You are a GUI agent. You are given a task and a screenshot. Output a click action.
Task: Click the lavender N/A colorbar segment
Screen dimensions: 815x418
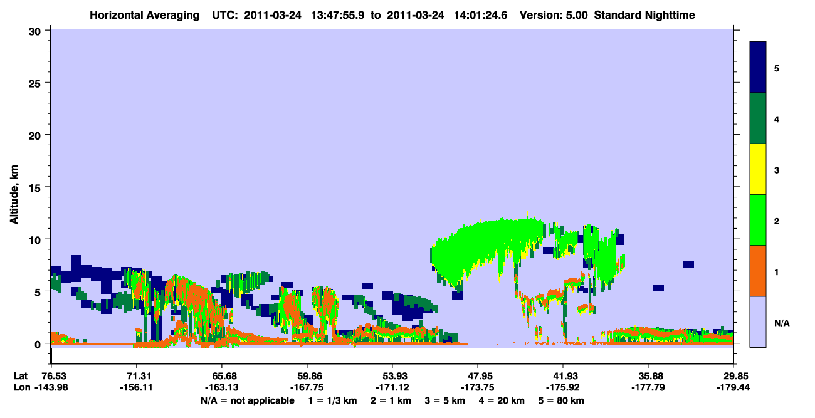(x=758, y=321)
